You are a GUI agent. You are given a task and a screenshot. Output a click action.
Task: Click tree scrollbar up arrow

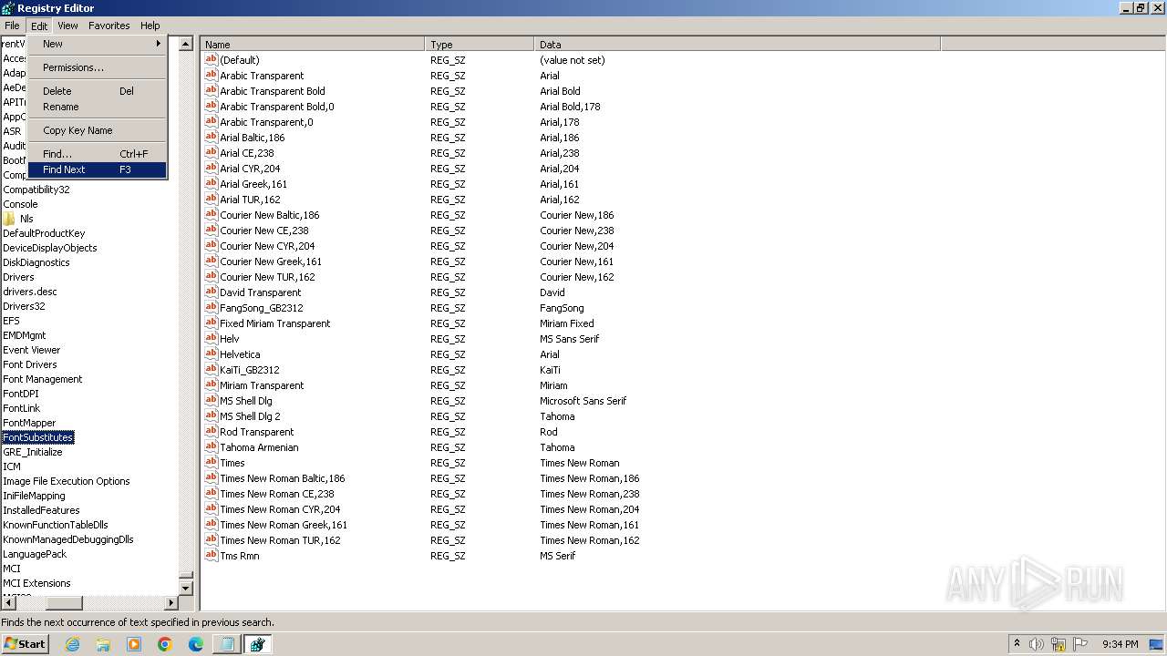click(x=186, y=44)
